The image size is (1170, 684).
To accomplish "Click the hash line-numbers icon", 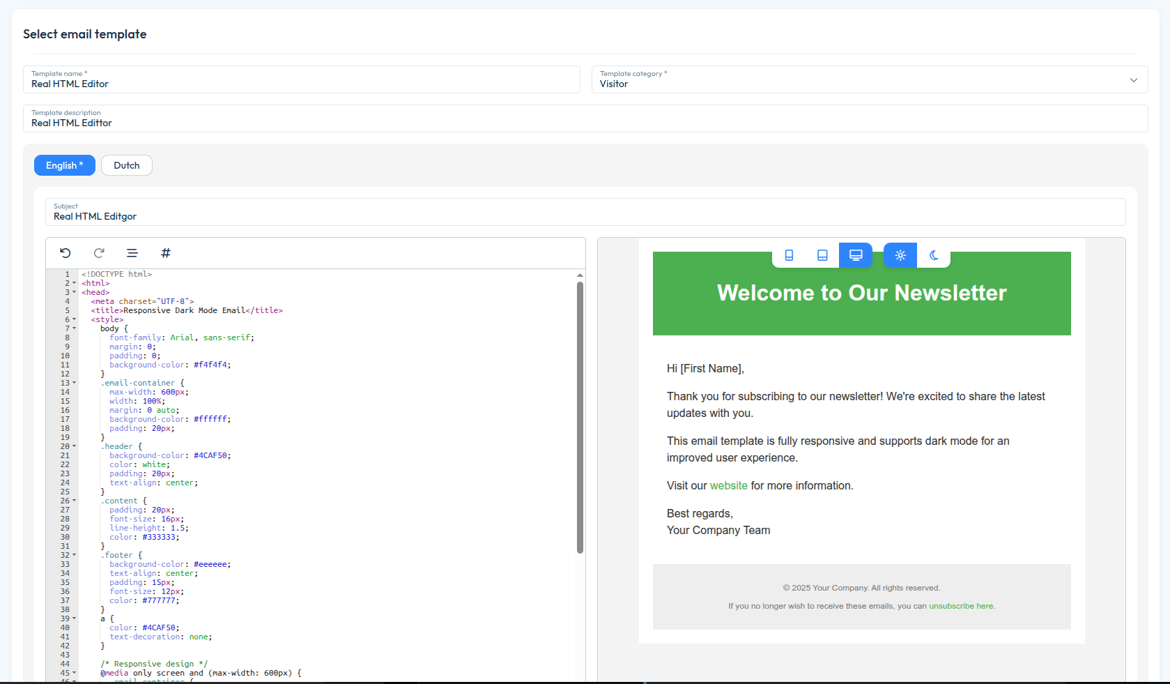I will pyautogui.click(x=165, y=253).
